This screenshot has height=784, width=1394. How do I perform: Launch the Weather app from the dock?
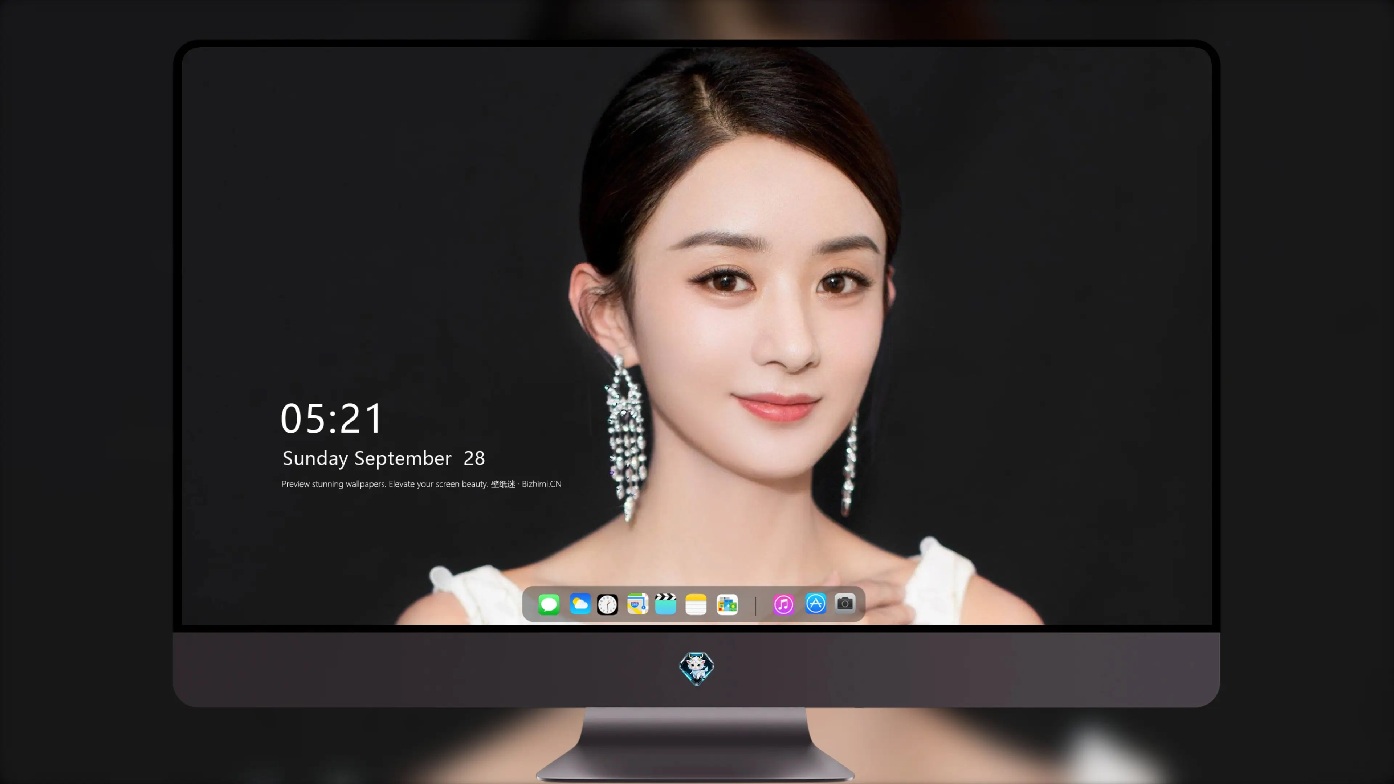pos(580,604)
